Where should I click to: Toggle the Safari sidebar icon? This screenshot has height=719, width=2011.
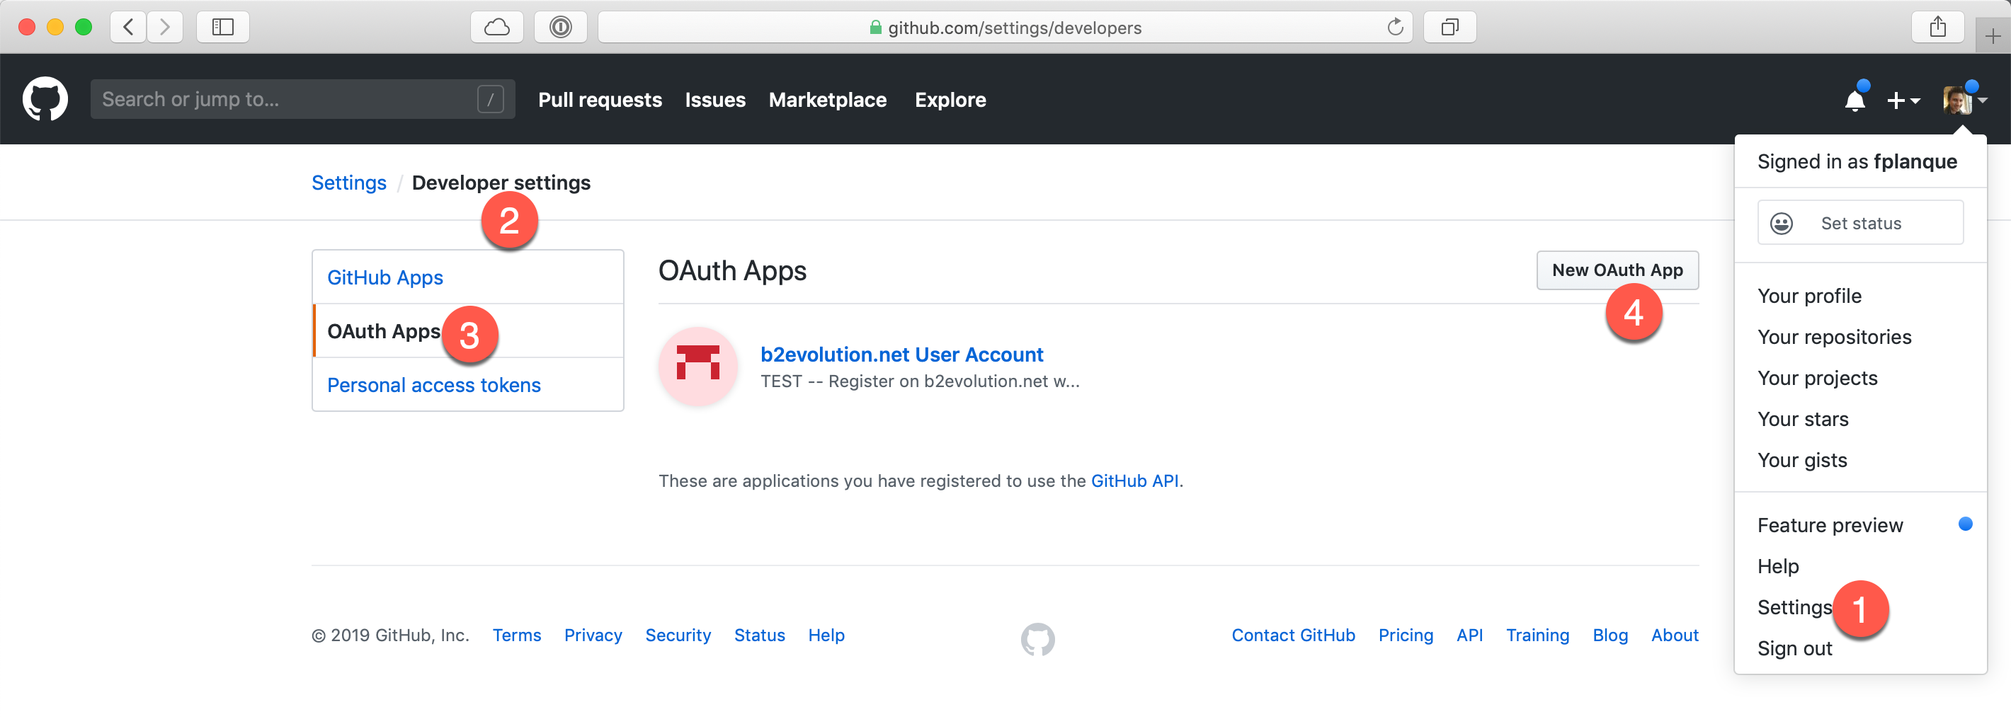222,26
